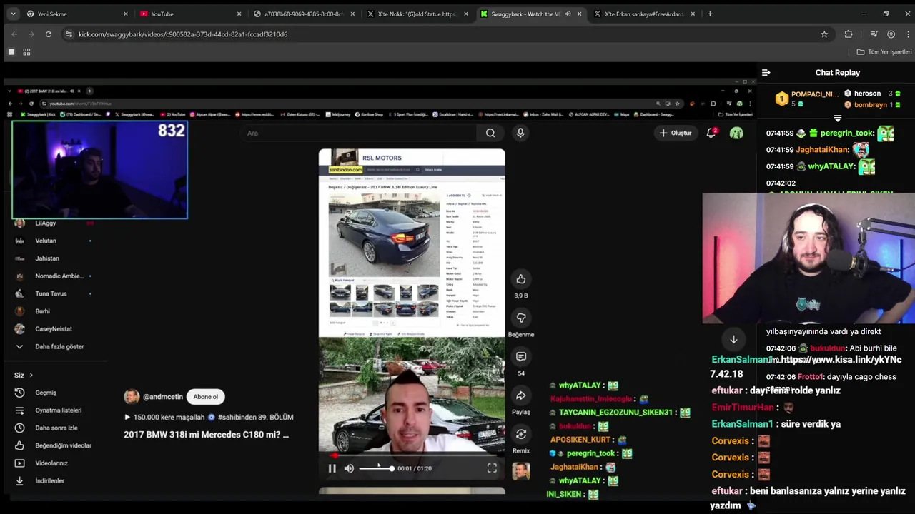This screenshot has width=915, height=514.
Task: Open Nomadic Ambie... subscription
Action: click(59, 276)
